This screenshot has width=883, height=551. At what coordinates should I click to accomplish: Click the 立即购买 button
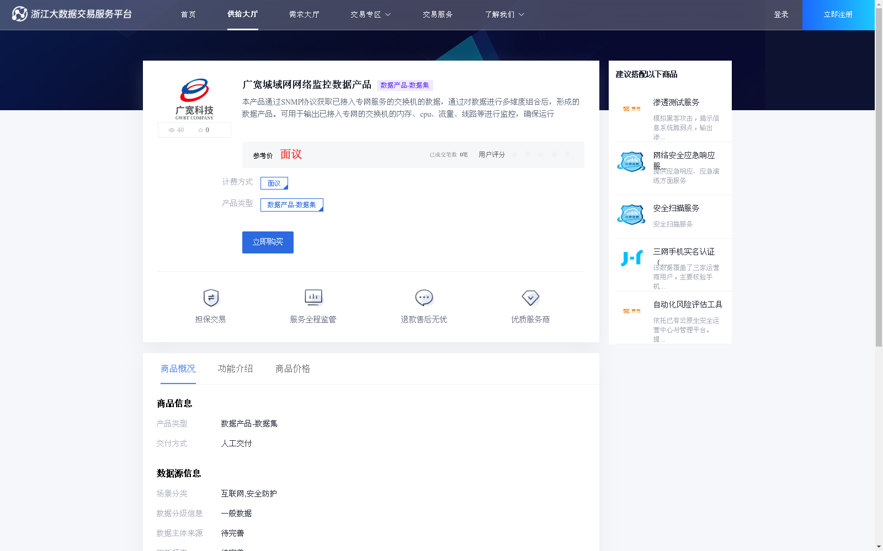[x=268, y=242]
